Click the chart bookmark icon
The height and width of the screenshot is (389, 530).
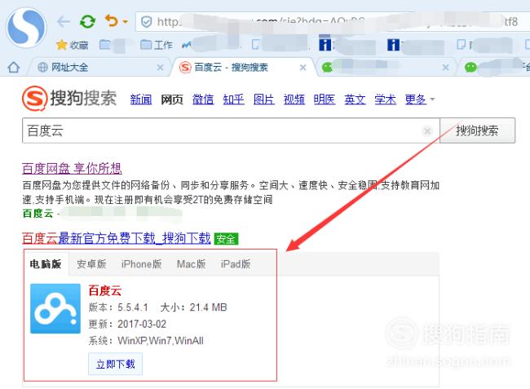tap(186, 44)
